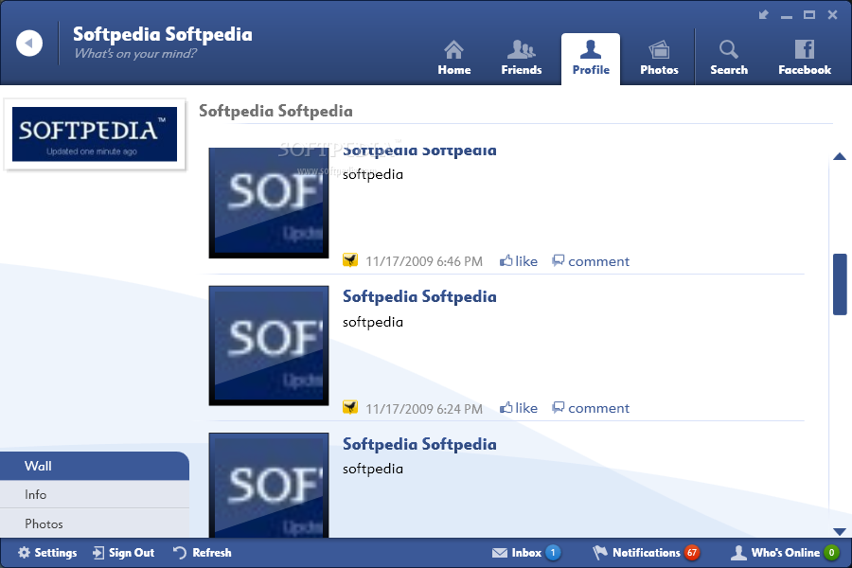The width and height of the screenshot is (852, 568).
Task: Click the round back arrow button
Action: point(29,43)
